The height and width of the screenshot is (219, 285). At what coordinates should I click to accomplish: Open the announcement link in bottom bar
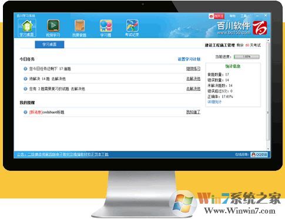(63, 154)
